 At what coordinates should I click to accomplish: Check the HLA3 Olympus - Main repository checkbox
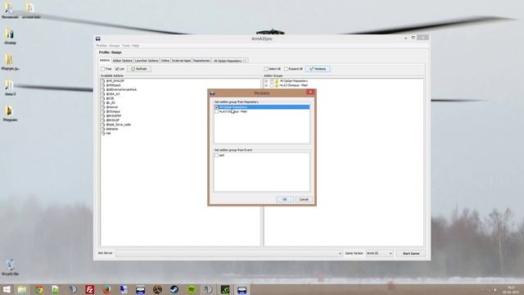pos(216,111)
